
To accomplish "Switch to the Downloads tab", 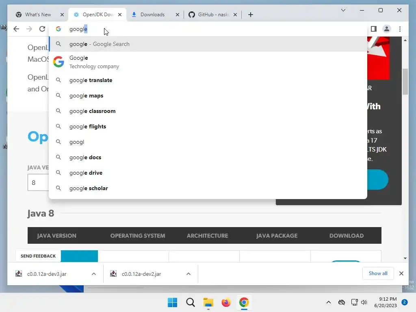I will click(152, 15).
